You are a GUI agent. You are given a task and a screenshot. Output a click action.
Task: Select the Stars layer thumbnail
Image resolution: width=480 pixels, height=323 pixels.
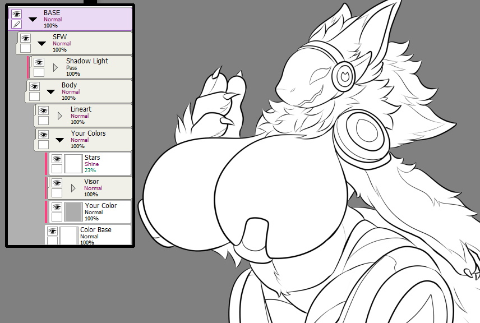[73, 164]
